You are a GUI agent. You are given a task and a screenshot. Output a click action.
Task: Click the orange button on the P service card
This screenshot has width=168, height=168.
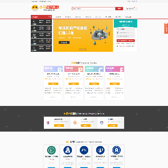pos(74,84)
